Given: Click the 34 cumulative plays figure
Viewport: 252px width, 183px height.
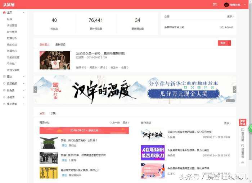Looking at the screenshot, I should [138, 20].
